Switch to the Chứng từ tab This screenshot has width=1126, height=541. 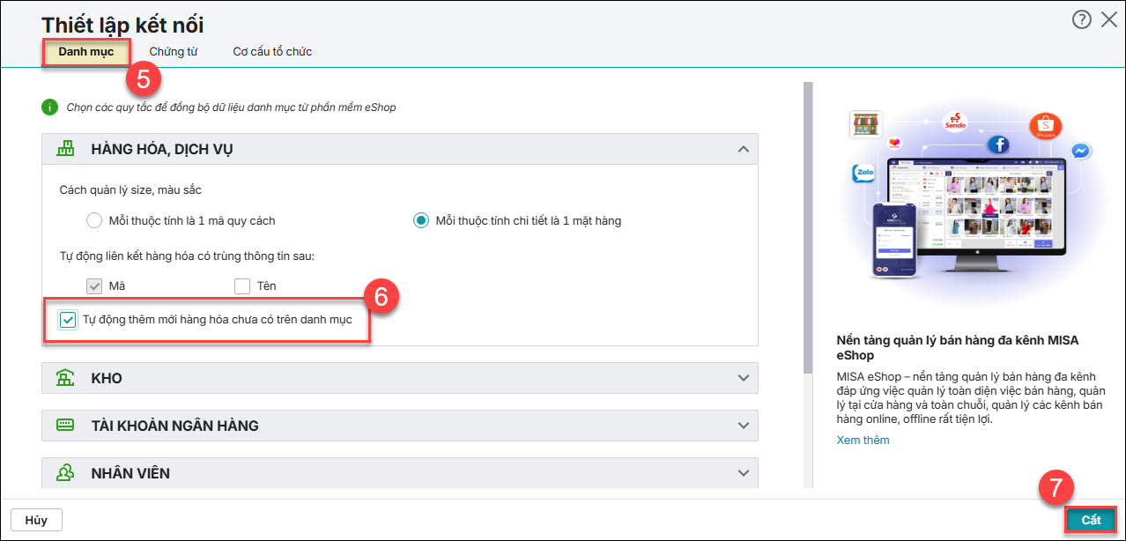173,51
